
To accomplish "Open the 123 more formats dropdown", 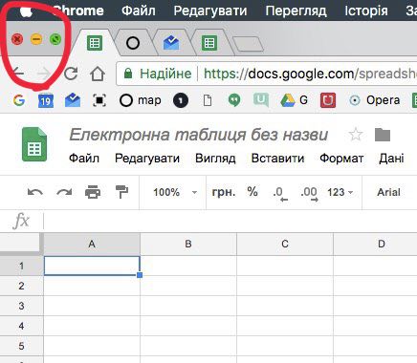I will pos(340,192).
